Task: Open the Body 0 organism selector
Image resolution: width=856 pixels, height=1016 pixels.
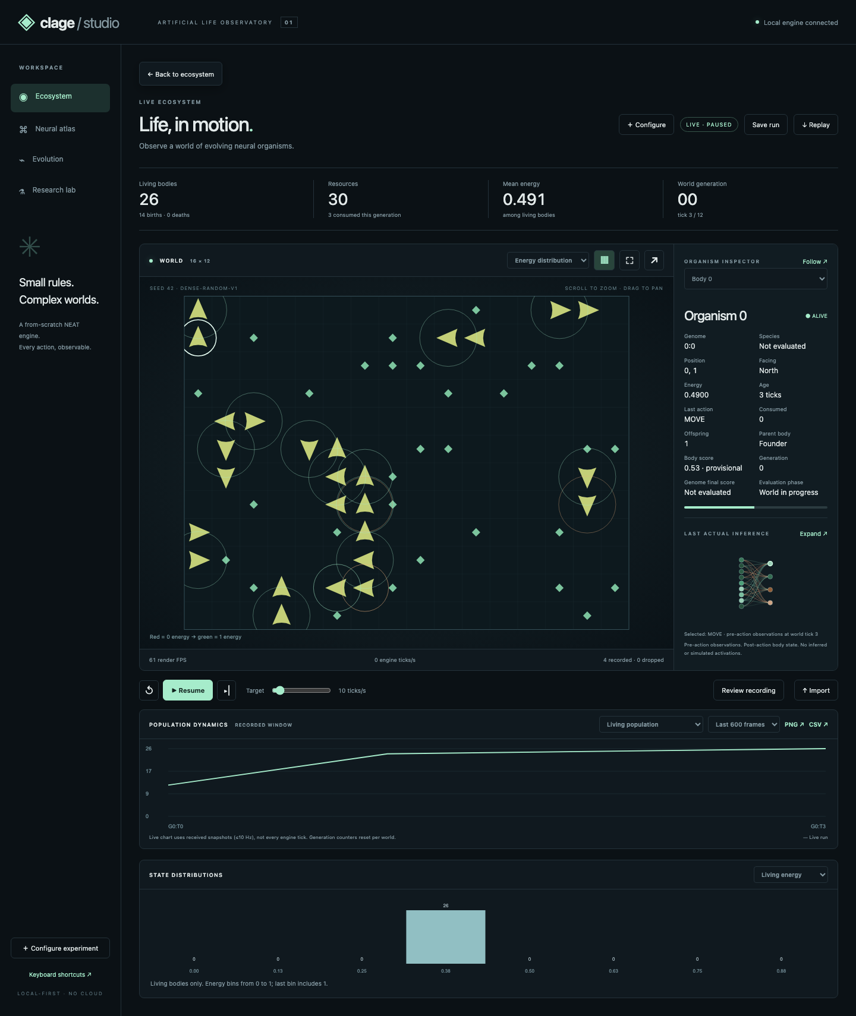Action: click(756, 279)
